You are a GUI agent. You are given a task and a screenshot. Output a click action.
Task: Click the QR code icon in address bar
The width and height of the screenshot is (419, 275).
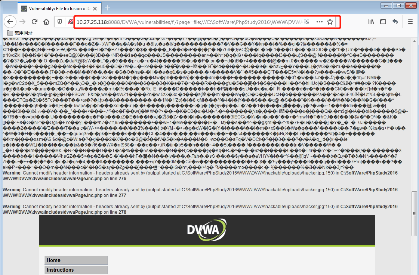tap(306, 22)
